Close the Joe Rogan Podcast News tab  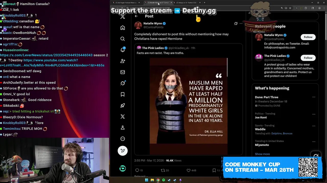tap(139, 3)
